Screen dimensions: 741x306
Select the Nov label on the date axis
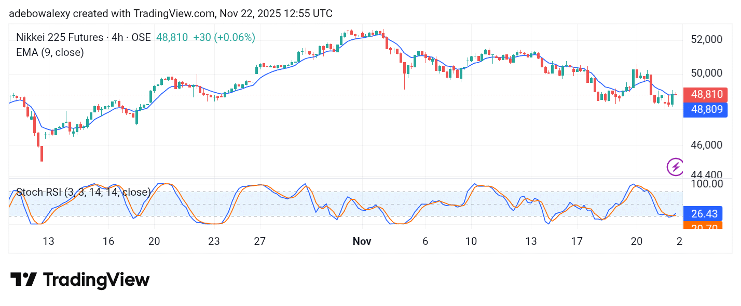tap(362, 241)
